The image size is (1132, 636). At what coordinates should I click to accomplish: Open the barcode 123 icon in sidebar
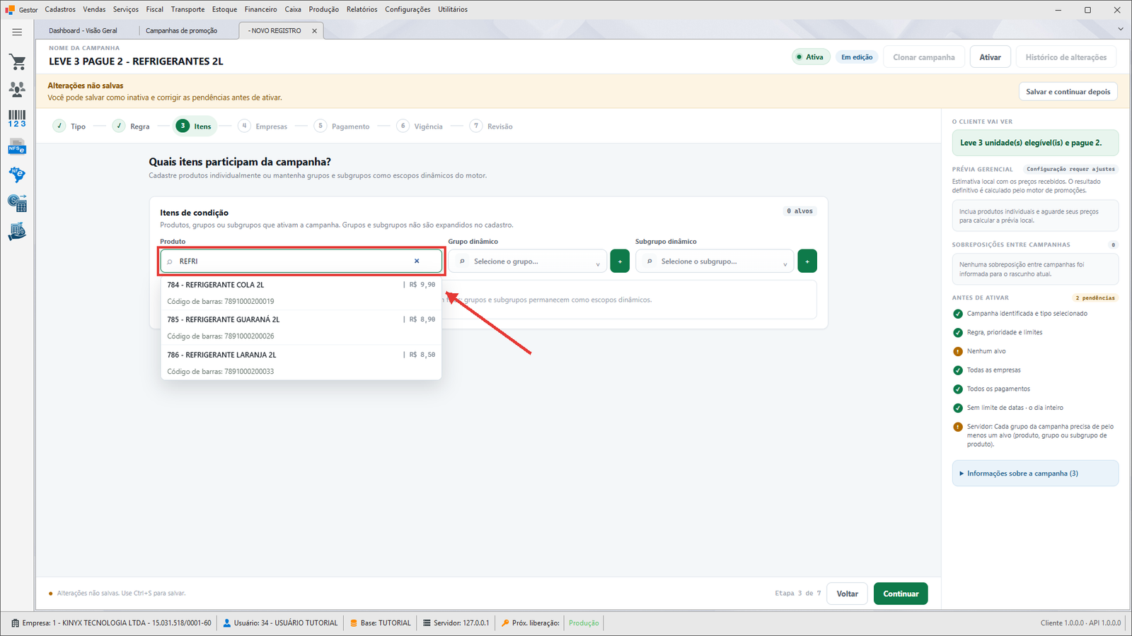[x=17, y=118]
